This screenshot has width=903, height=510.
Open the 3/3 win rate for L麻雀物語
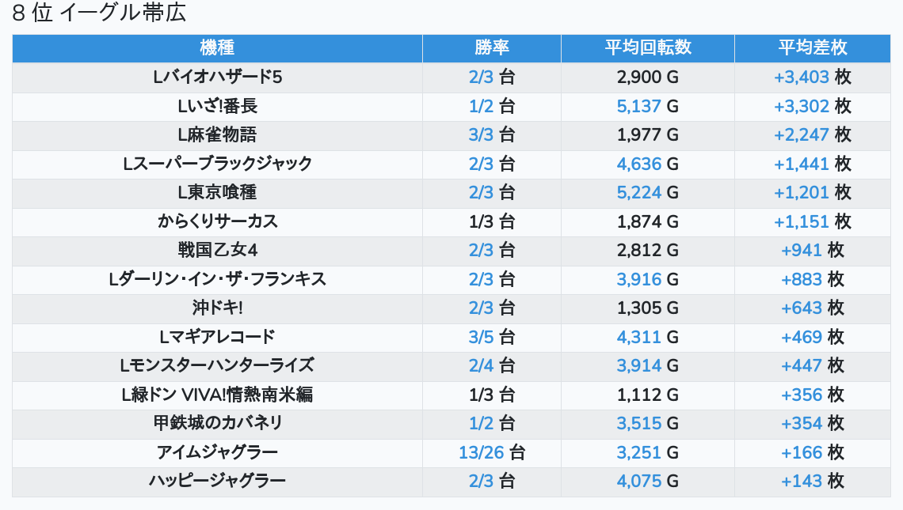pos(481,135)
